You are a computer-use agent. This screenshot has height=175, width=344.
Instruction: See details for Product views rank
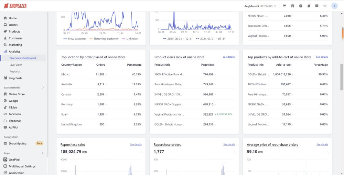pyautogui.click(x=228, y=57)
